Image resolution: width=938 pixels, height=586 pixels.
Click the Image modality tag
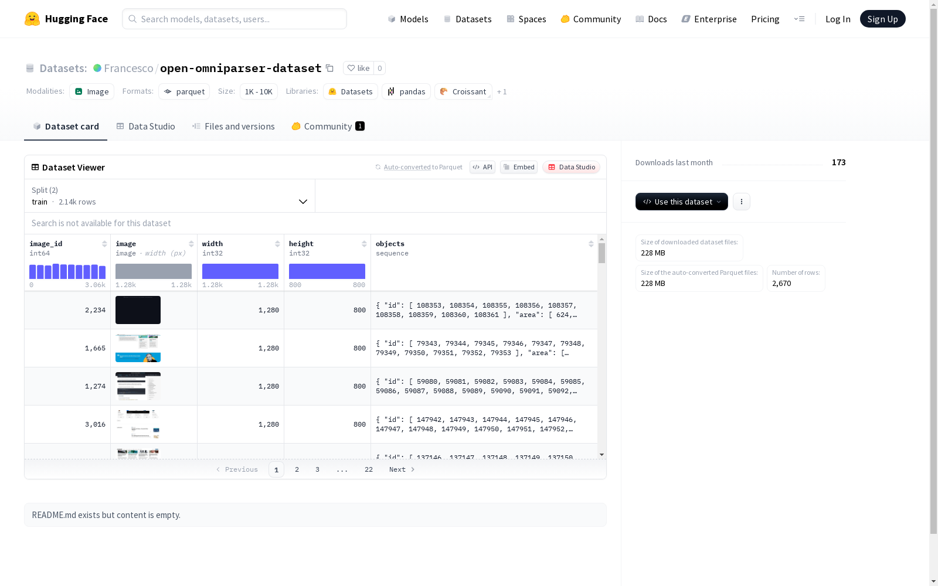tap(92, 91)
